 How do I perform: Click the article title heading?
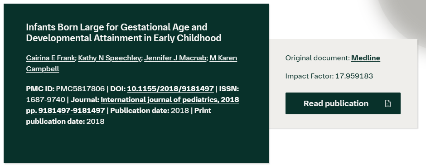[x=124, y=33]
